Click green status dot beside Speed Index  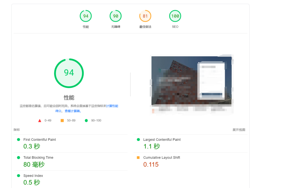tap(19, 176)
